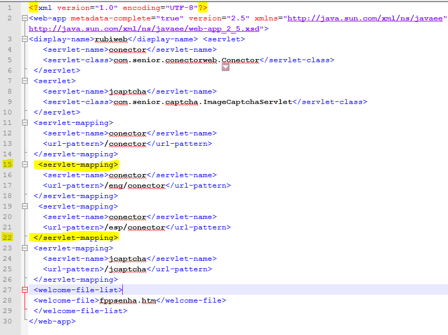
Task: Click the "/jcaptcha" url pattern value
Action: tap(125, 269)
